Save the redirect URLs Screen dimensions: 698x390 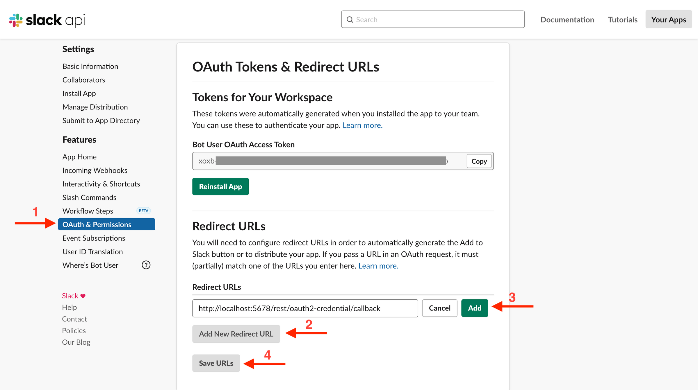coord(216,363)
